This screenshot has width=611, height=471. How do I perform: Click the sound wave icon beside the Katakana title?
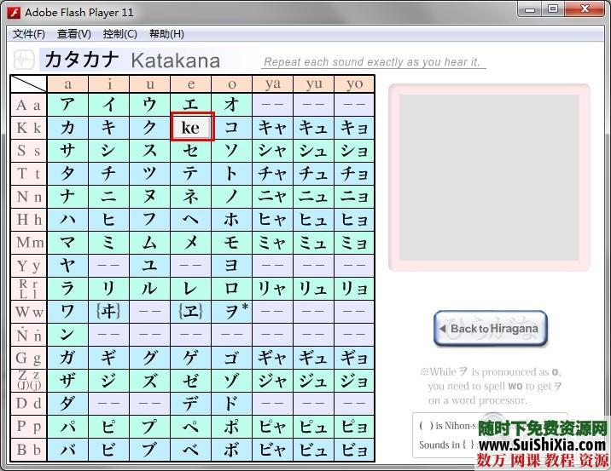coord(24,60)
